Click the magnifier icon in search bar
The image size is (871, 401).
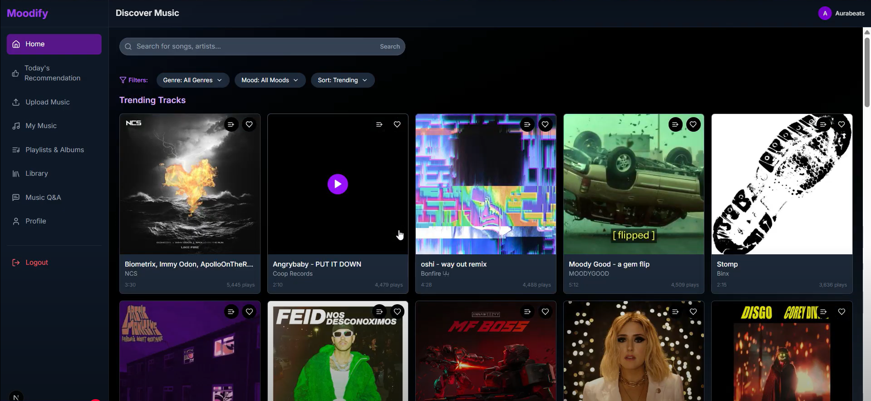(x=128, y=46)
